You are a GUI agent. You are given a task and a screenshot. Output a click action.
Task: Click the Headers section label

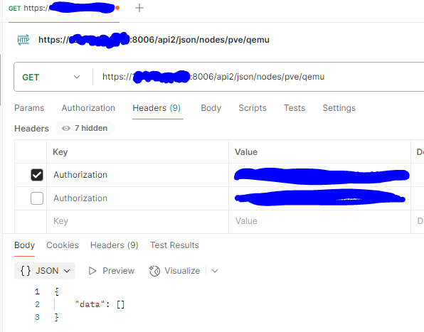click(31, 128)
